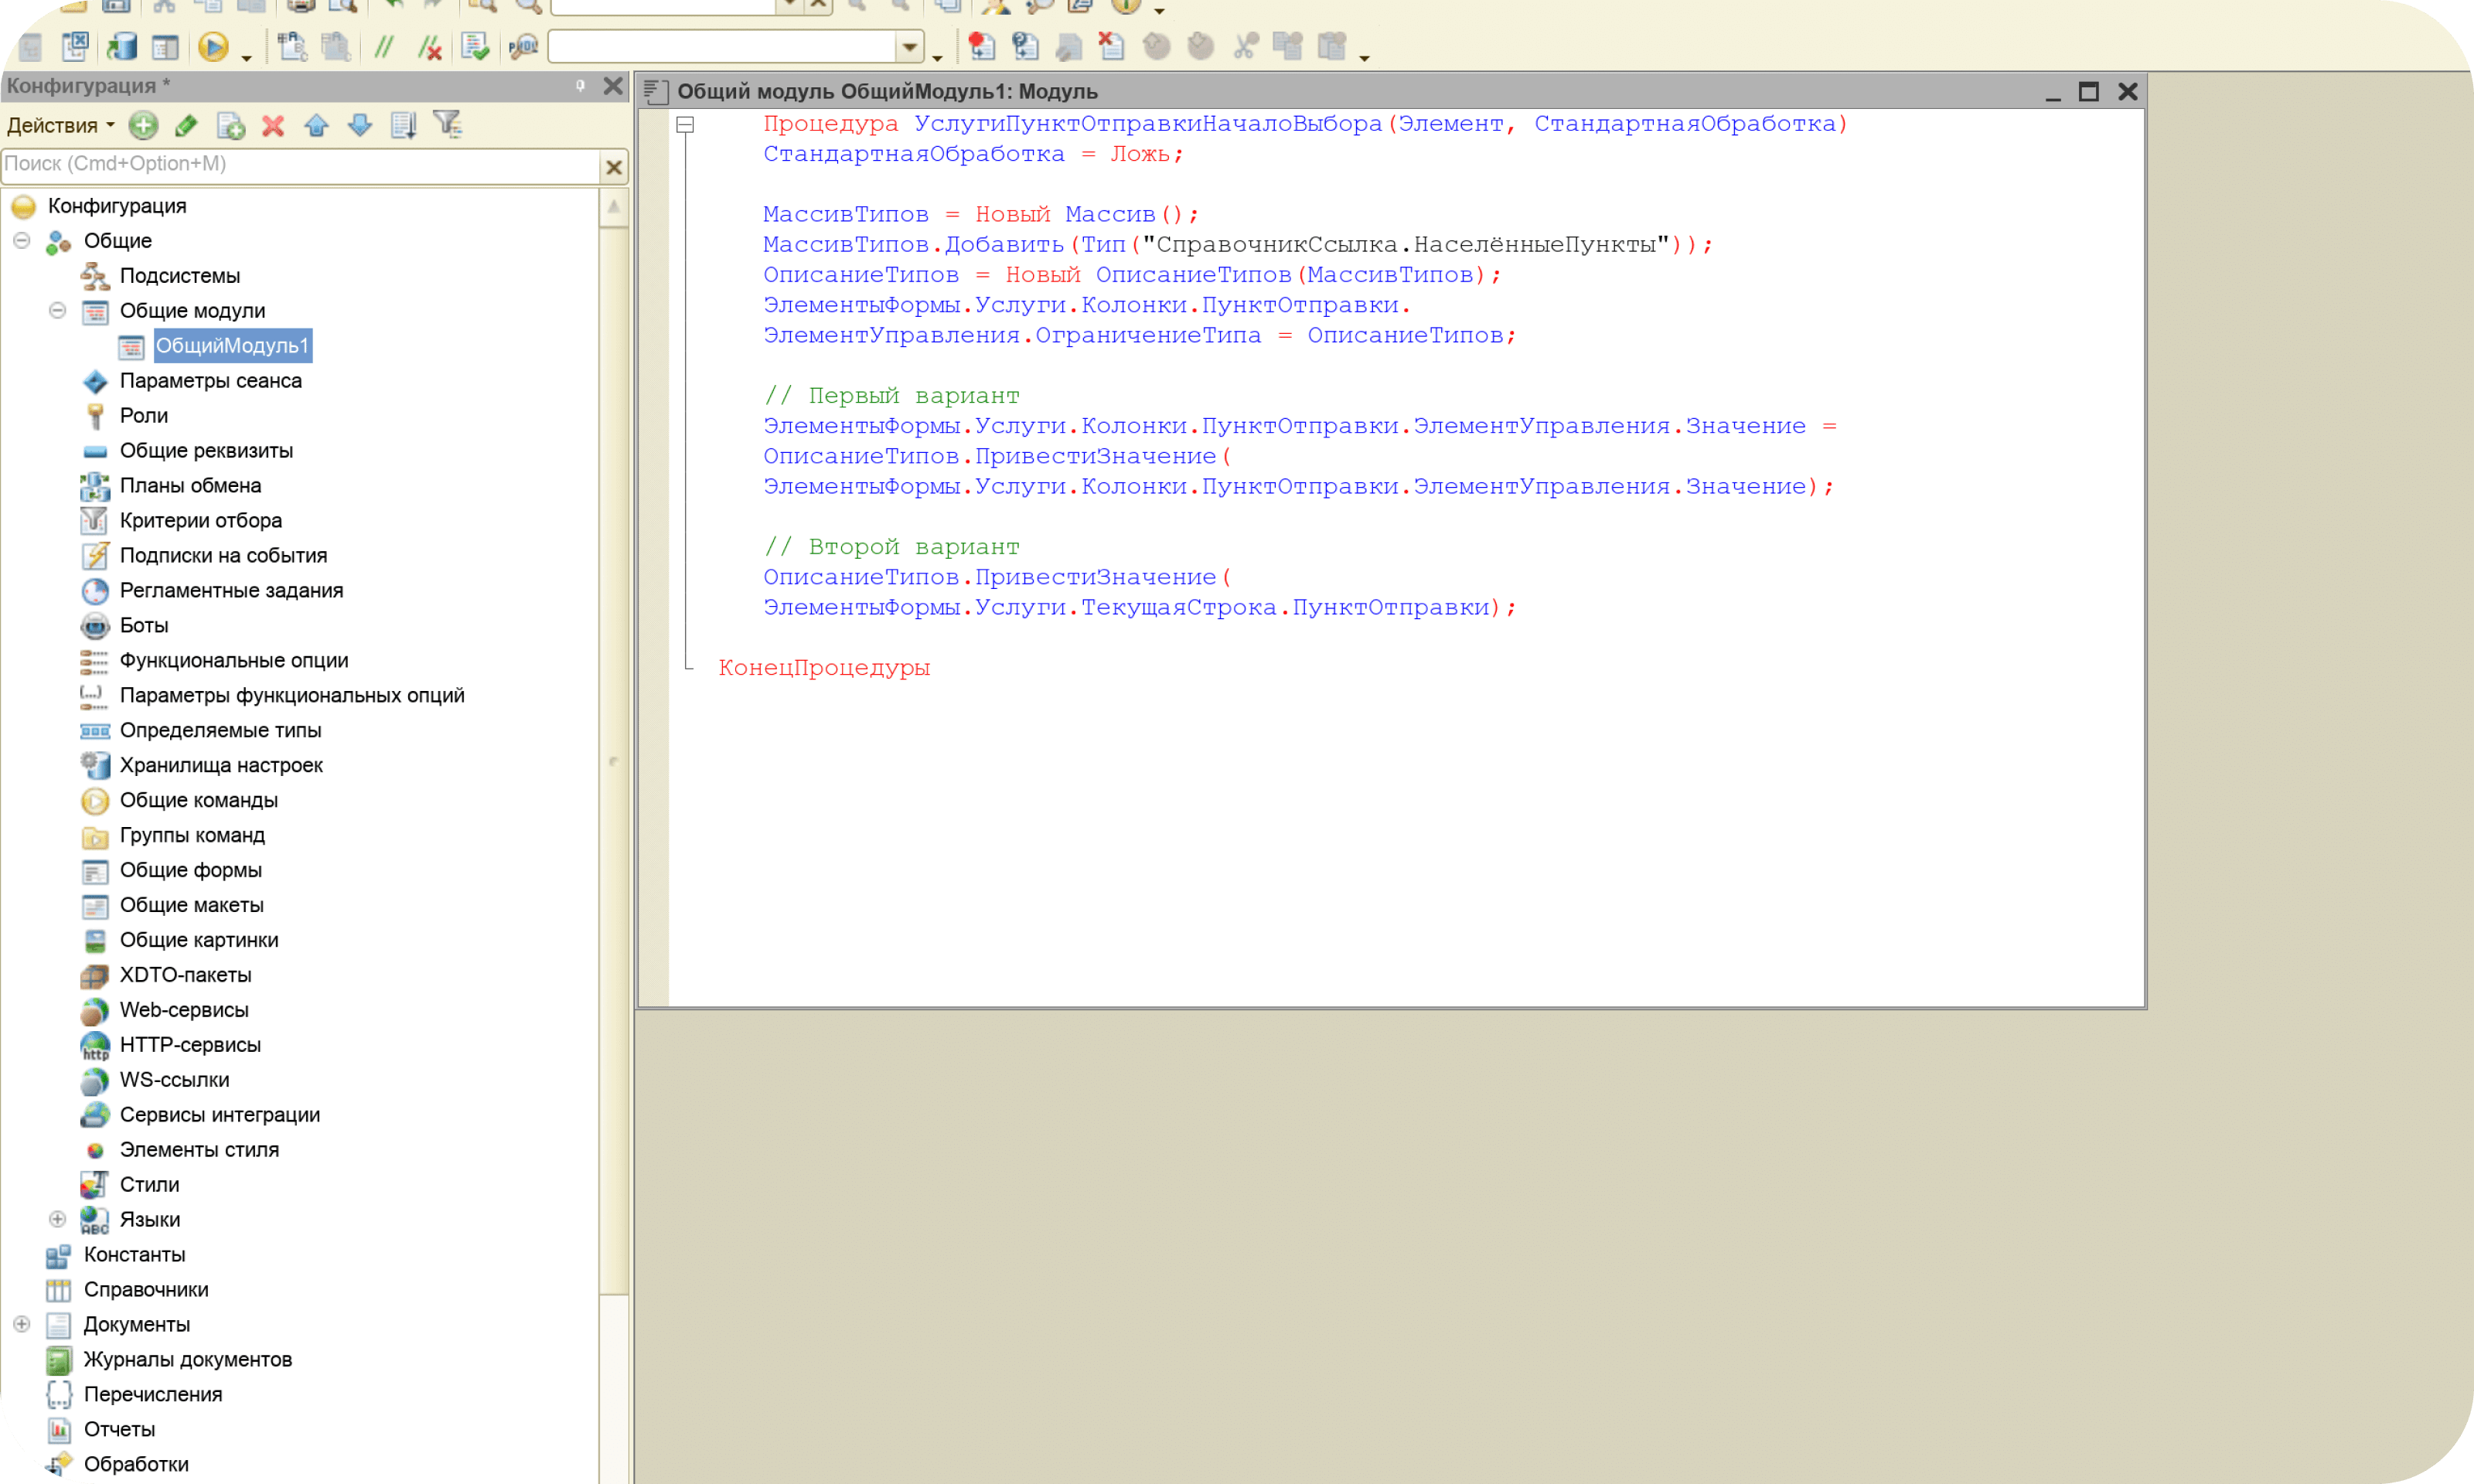
Task: Select Определяемые типы item
Action: (221, 731)
